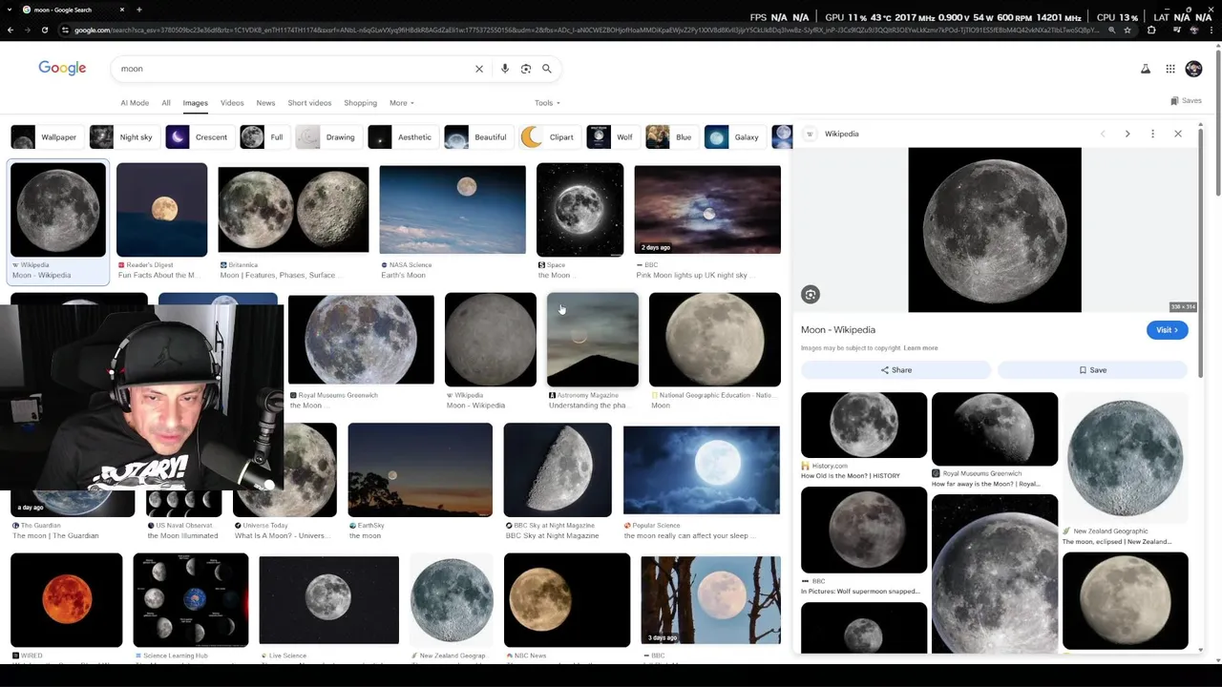Open BBC Pink Moon thumbnail
Viewport: 1222px width, 687px height.
[707, 210]
